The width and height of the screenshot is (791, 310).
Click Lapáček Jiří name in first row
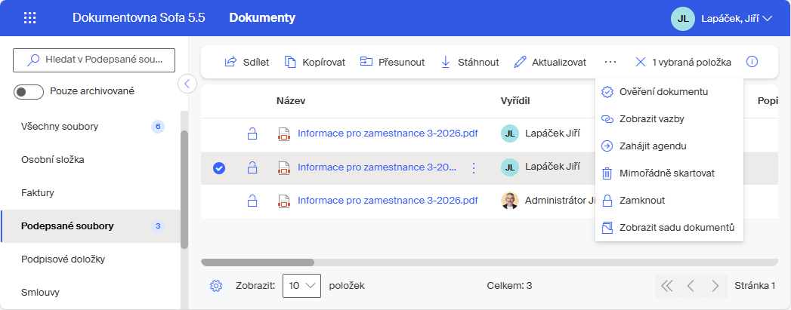point(552,134)
